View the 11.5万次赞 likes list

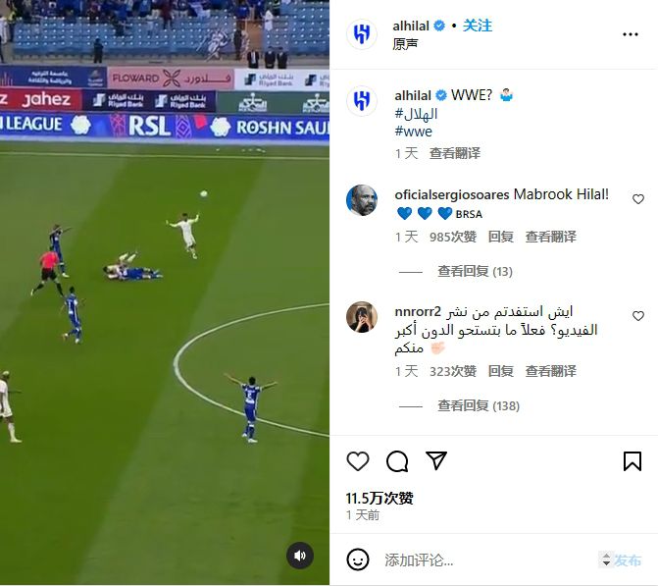380,499
